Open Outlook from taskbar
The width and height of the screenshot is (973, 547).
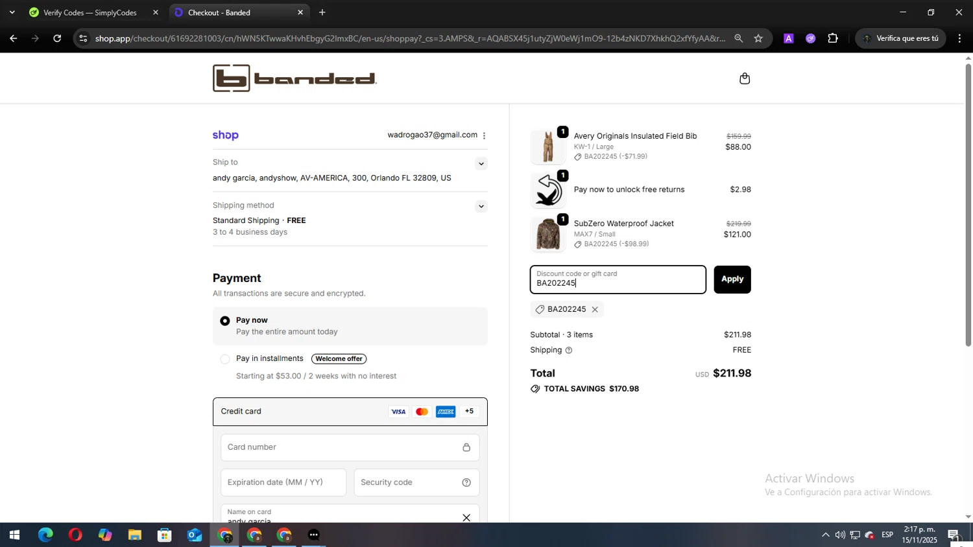(x=195, y=535)
